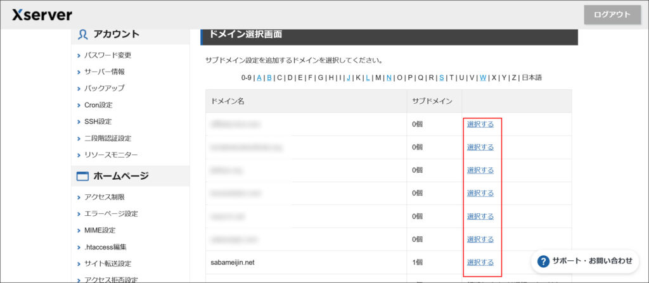Filter domains by letter A

coord(259,78)
